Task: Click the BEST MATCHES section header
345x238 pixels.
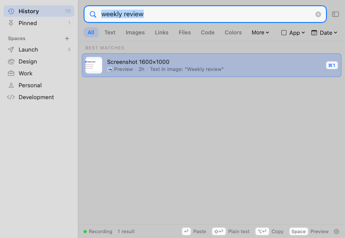Action: pos(105,48)
